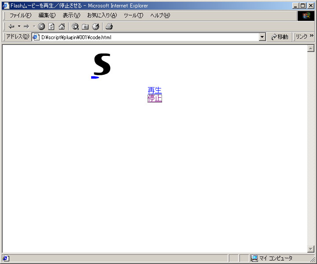Minimize the Internet Explorer window
317x264 pixels.
click(295, 6)
